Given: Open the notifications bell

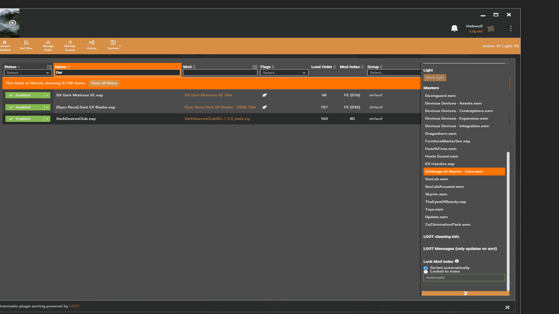Looking at the screenshot, I should 454,28.
